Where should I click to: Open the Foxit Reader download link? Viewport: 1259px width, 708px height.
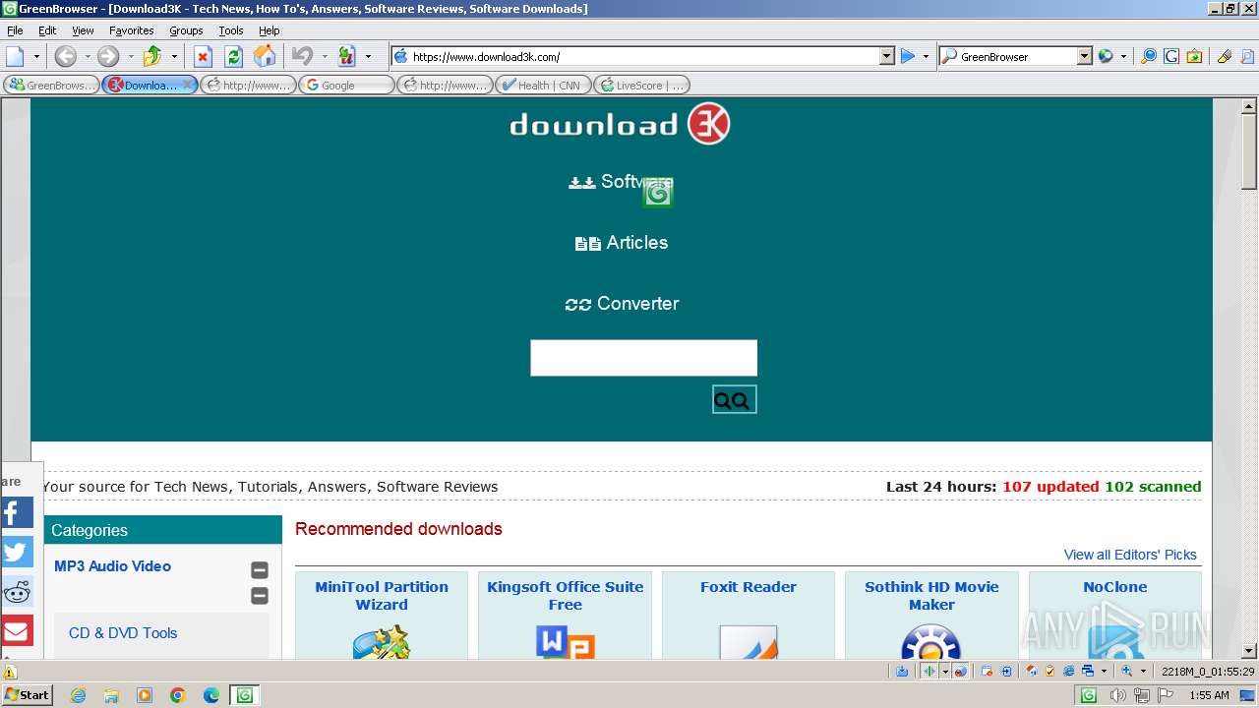[x=749, y=587]
